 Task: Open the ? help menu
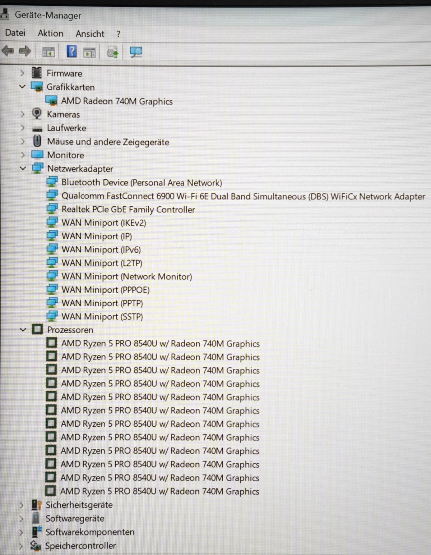(119, 34)
